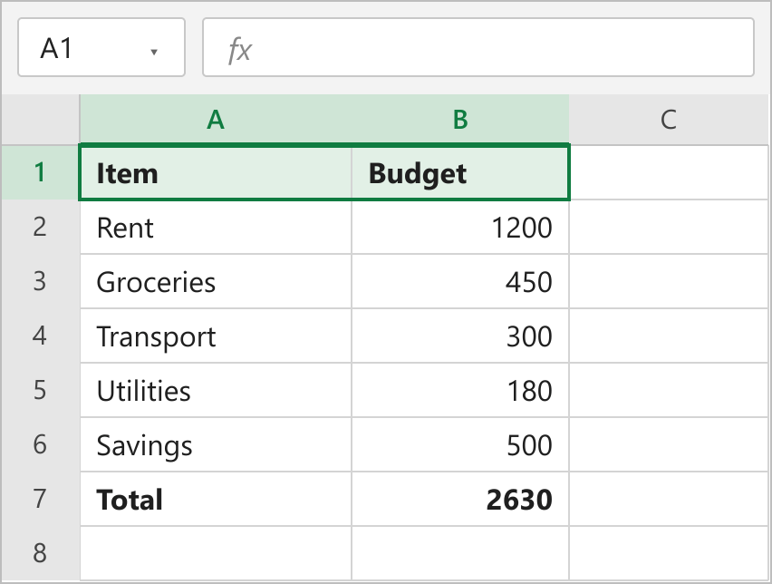772x584 pixels.
Task: Click the Name Box showing A1
Action: pyautogui.click(x=101, y=47)
